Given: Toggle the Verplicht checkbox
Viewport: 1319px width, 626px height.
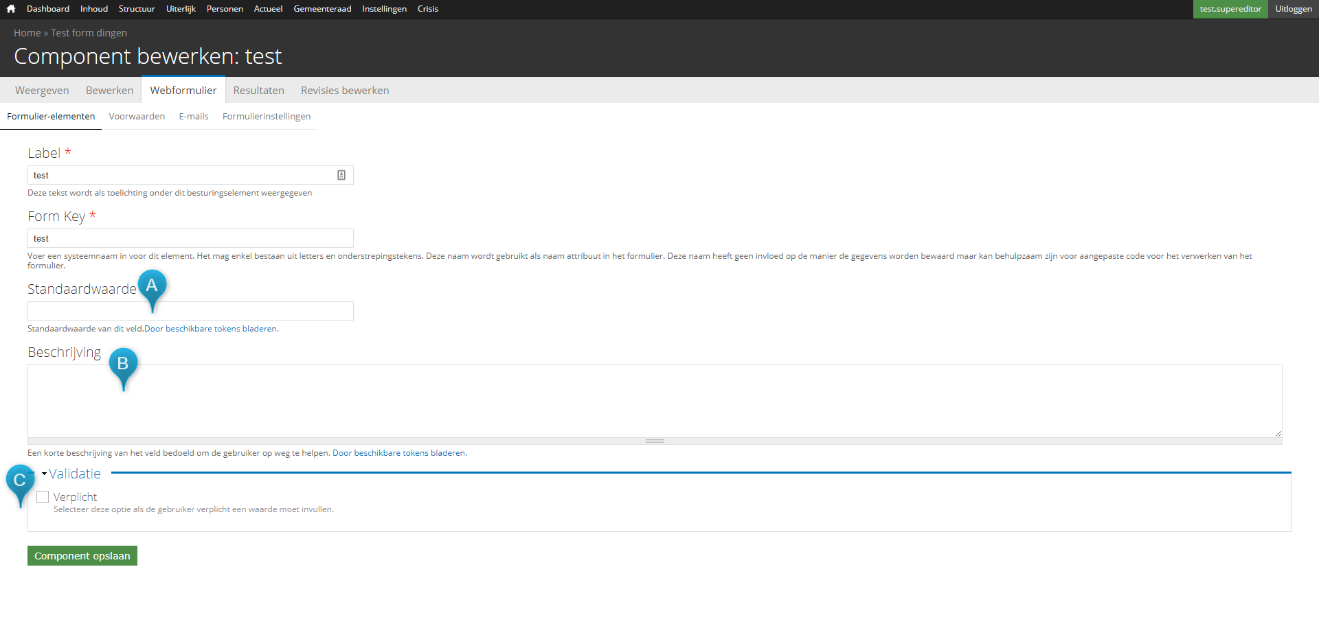Looking at the screenshot, I should 43,497.
